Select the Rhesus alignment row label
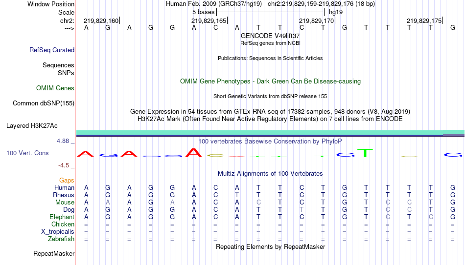 coord(64,195)
